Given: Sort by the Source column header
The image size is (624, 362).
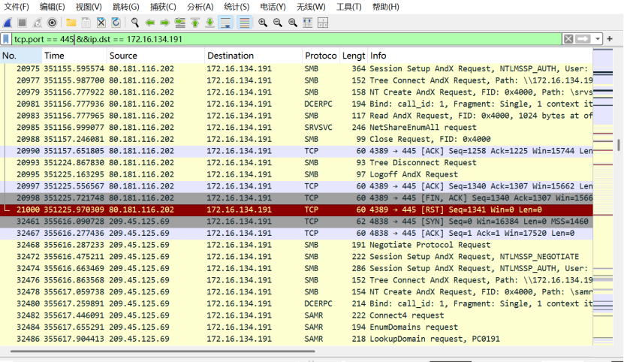Looking at the screenshot, I should (x=155, y=56).
